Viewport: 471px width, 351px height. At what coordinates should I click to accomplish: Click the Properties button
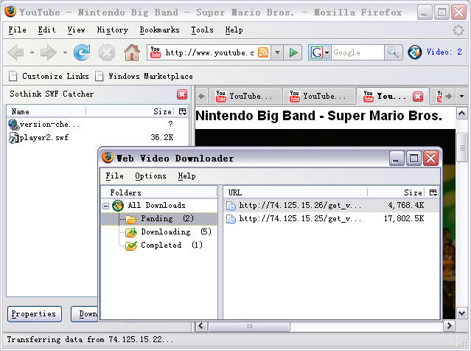(34, 314)
